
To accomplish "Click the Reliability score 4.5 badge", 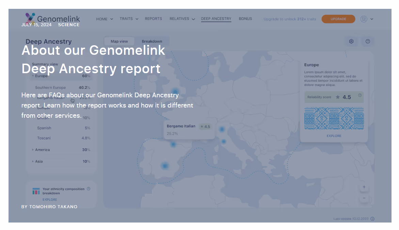I will 334,97.
